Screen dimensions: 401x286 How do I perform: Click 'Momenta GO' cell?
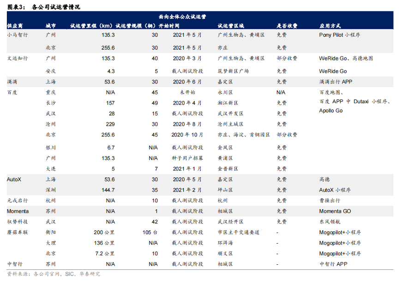point(335,211)
